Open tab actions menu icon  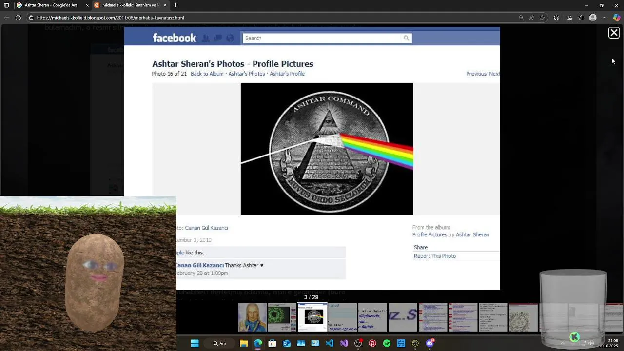(x=6, y=5)
